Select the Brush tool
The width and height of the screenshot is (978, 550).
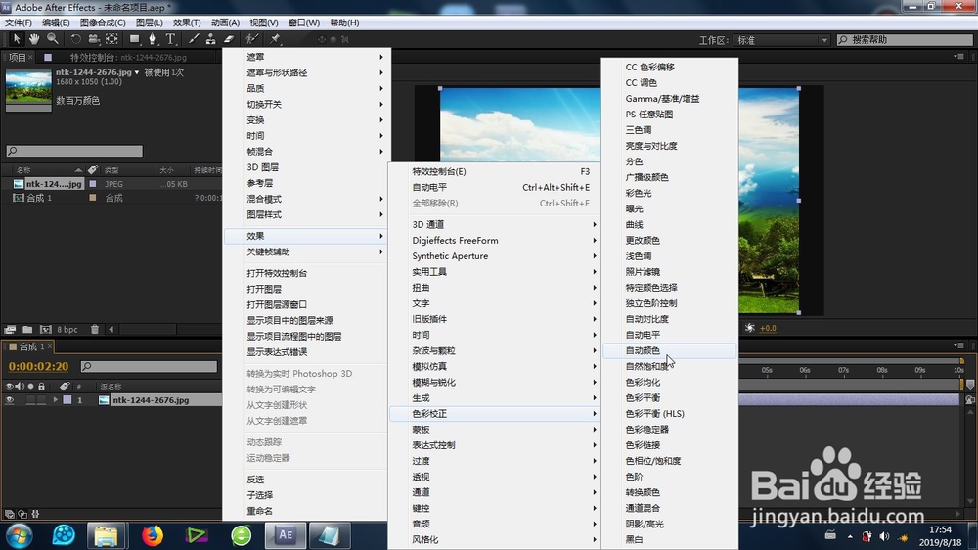point(194,39)
